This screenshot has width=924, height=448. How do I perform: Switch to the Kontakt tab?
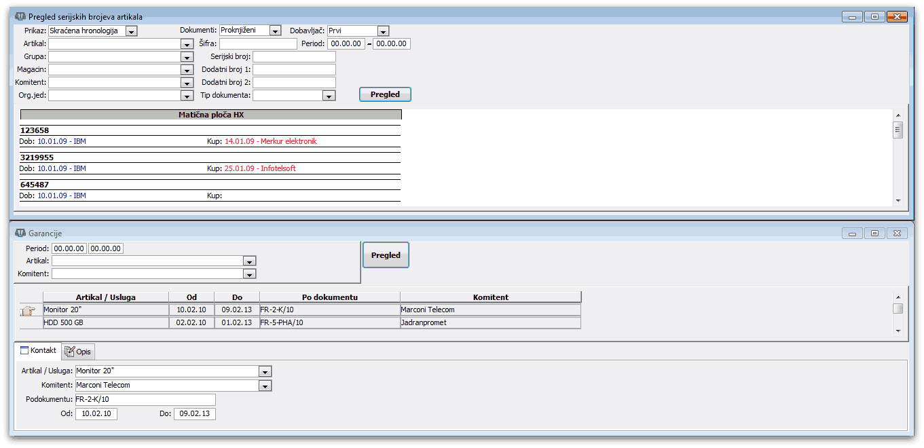pos(38,351)
